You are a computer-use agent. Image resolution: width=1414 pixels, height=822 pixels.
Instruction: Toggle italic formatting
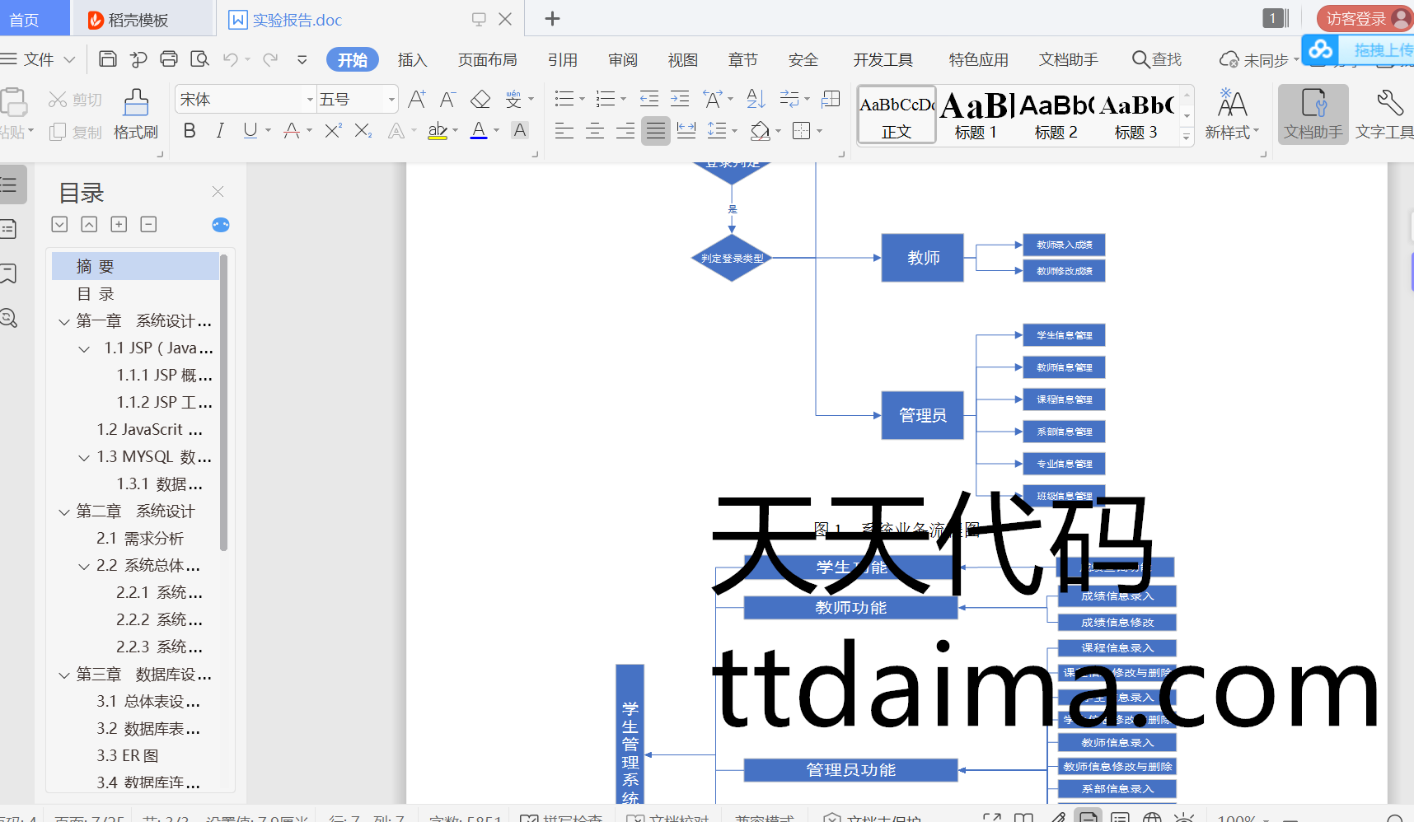(x=220, y=131)
